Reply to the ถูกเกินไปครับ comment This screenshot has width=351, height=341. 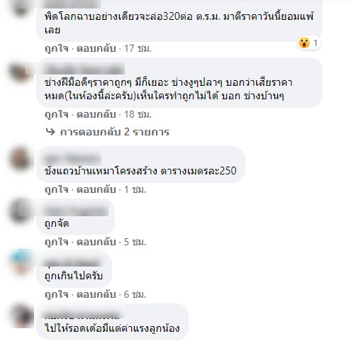pyautogui.click(x=96, y=294)
